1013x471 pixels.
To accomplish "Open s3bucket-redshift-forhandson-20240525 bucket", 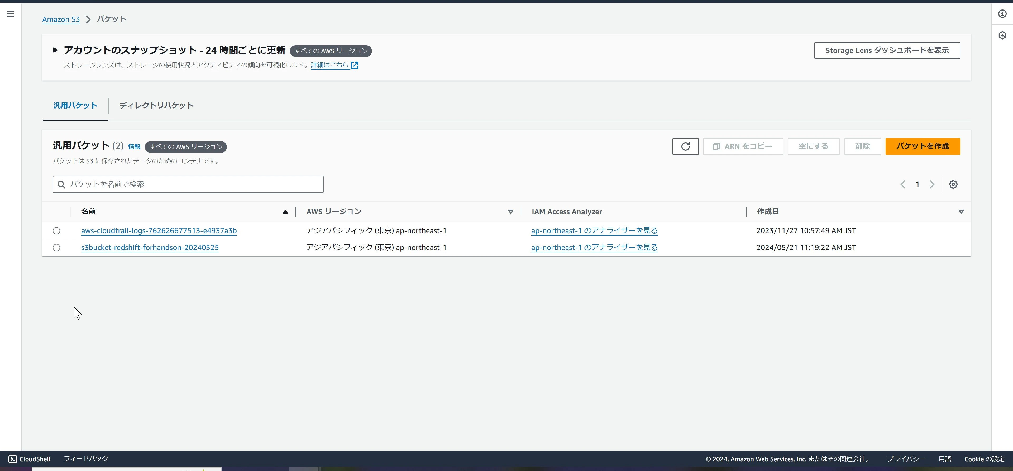I will click(150, 248).
